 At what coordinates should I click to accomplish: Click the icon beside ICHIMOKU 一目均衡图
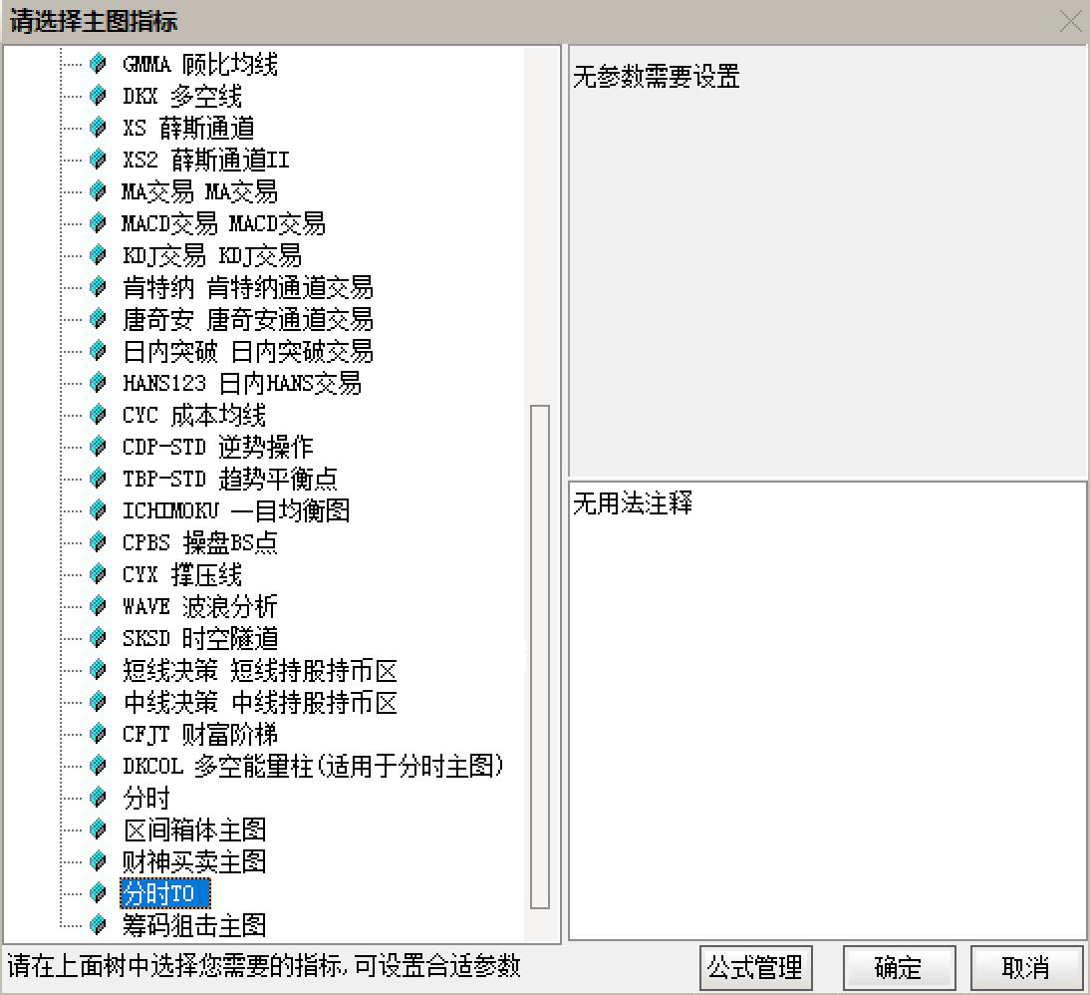pos(96,510)
